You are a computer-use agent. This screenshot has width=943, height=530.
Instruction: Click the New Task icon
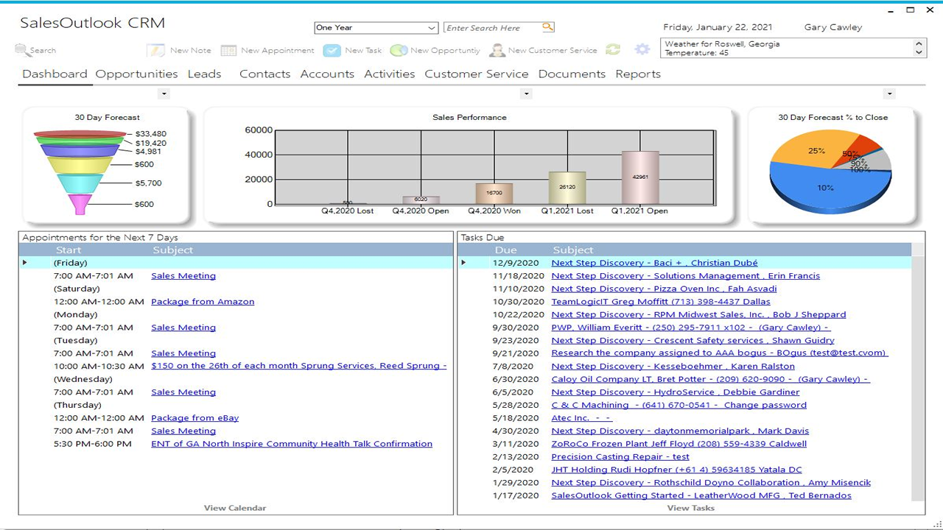pos(331,50)
